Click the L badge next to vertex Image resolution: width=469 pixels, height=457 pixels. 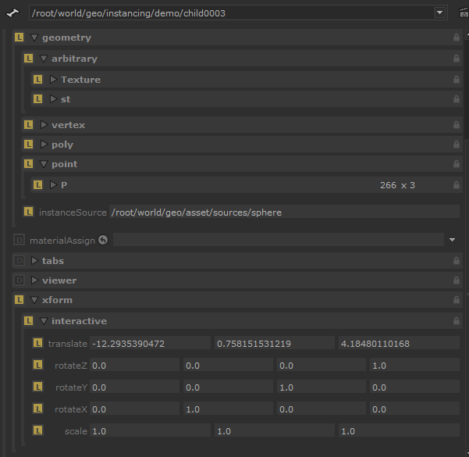[28, 124]
